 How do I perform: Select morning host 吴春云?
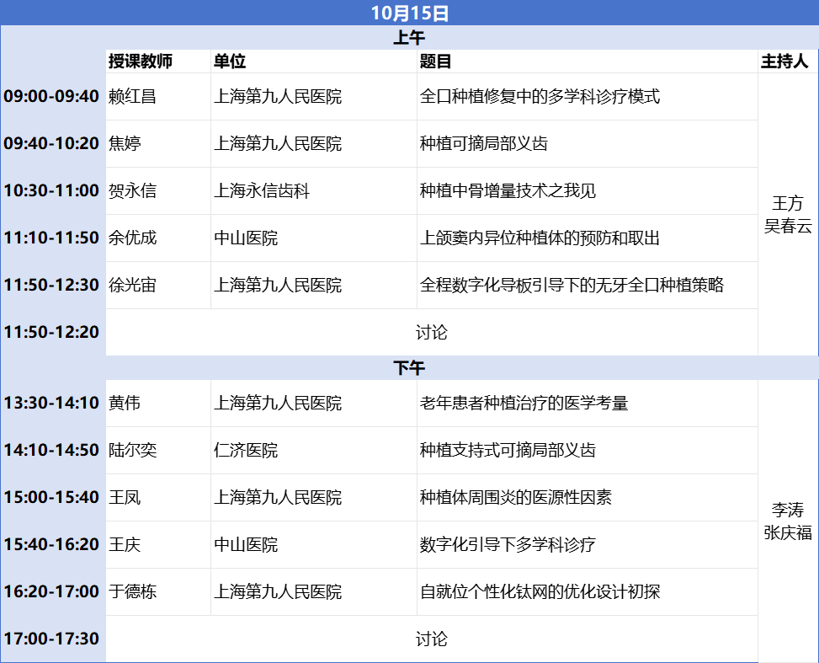[x=788, y=226]
